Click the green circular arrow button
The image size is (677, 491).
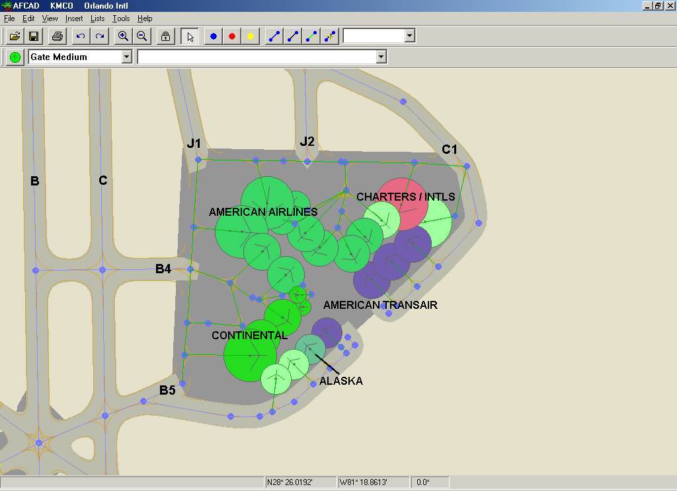15,57
